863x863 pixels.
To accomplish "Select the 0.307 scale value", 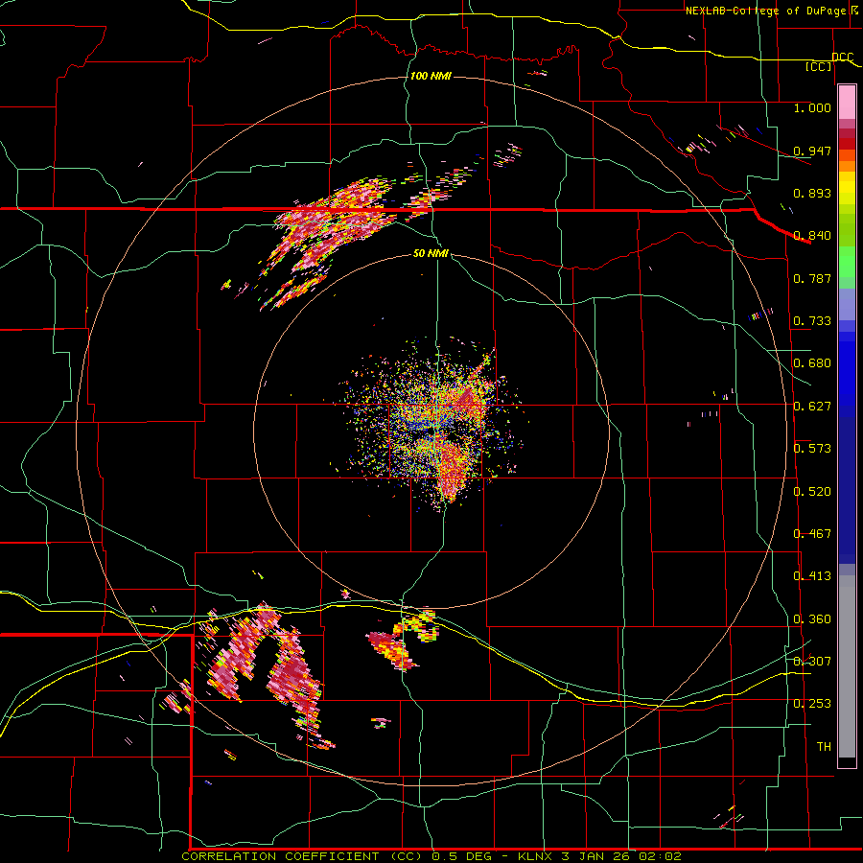I will click(812, 662).
